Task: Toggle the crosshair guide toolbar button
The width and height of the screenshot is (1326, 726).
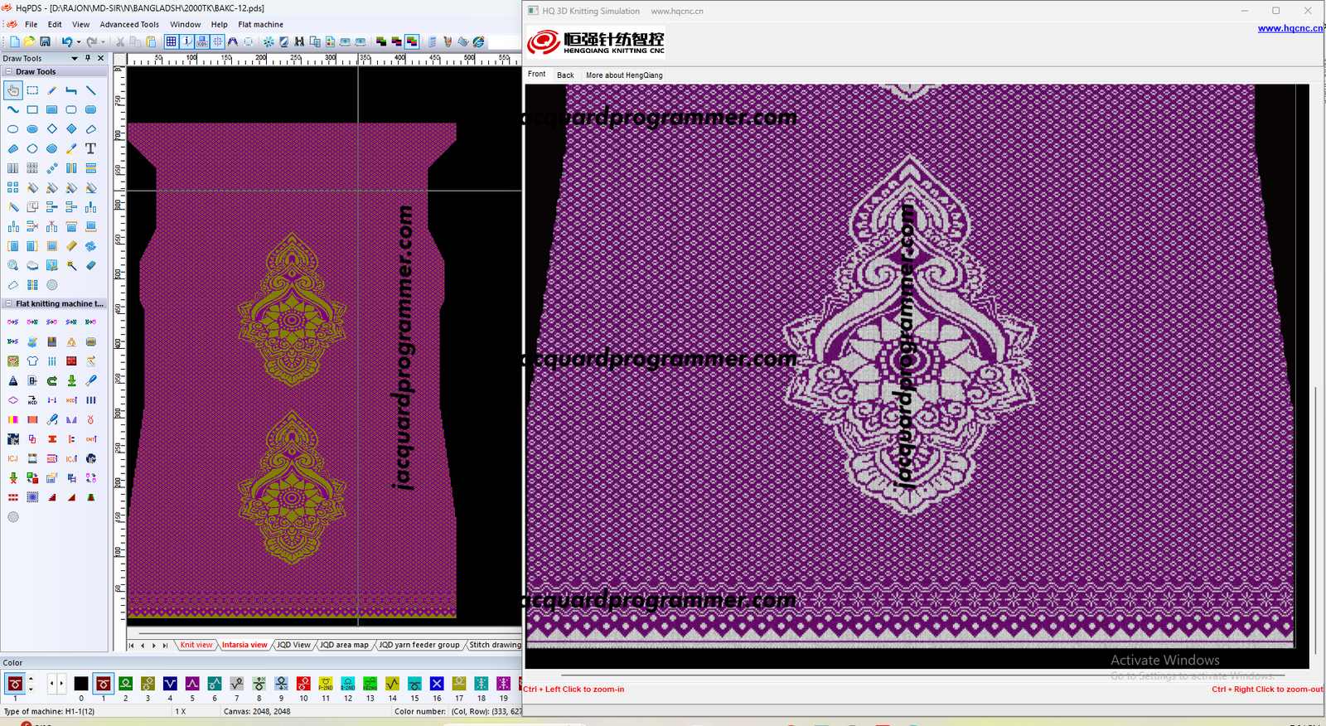Action: pos(218,41)
